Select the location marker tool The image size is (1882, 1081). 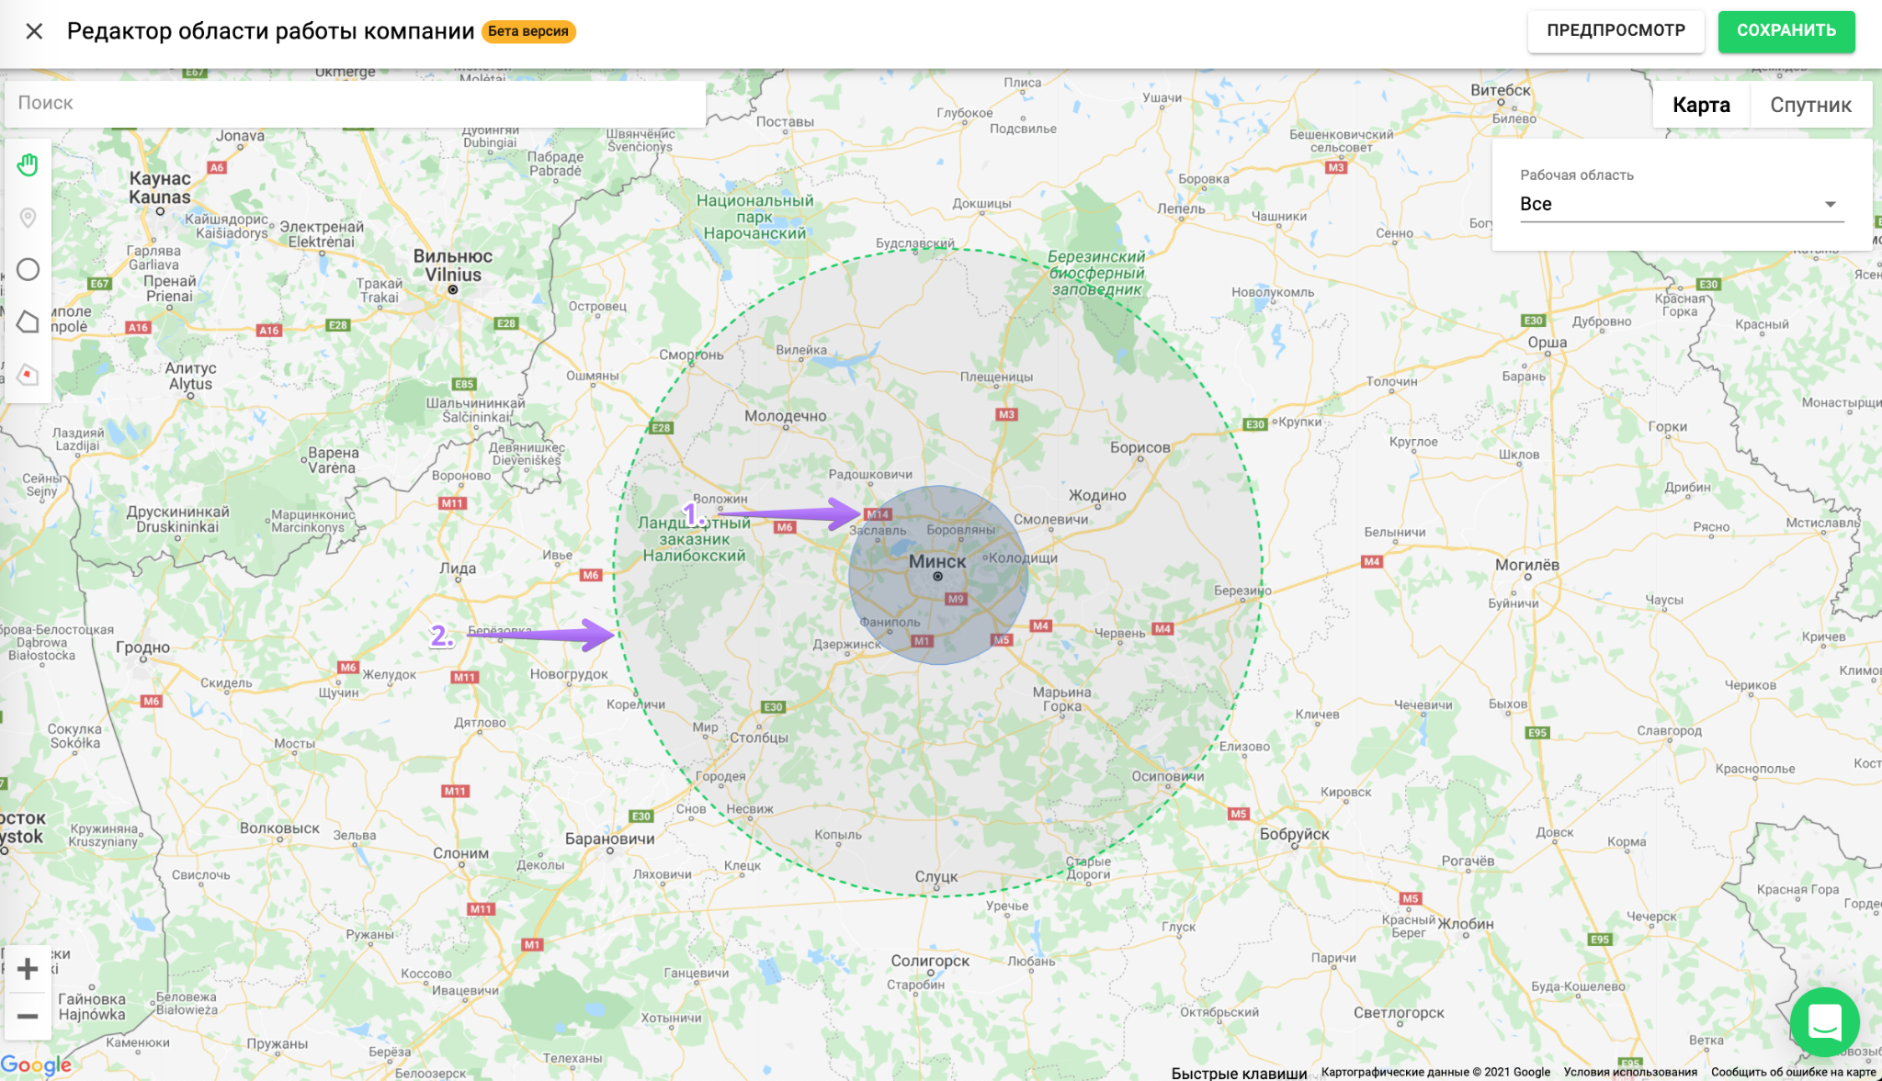coord(28,218)
